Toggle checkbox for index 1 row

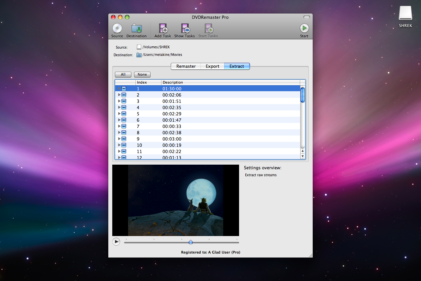tap(124, 89)
